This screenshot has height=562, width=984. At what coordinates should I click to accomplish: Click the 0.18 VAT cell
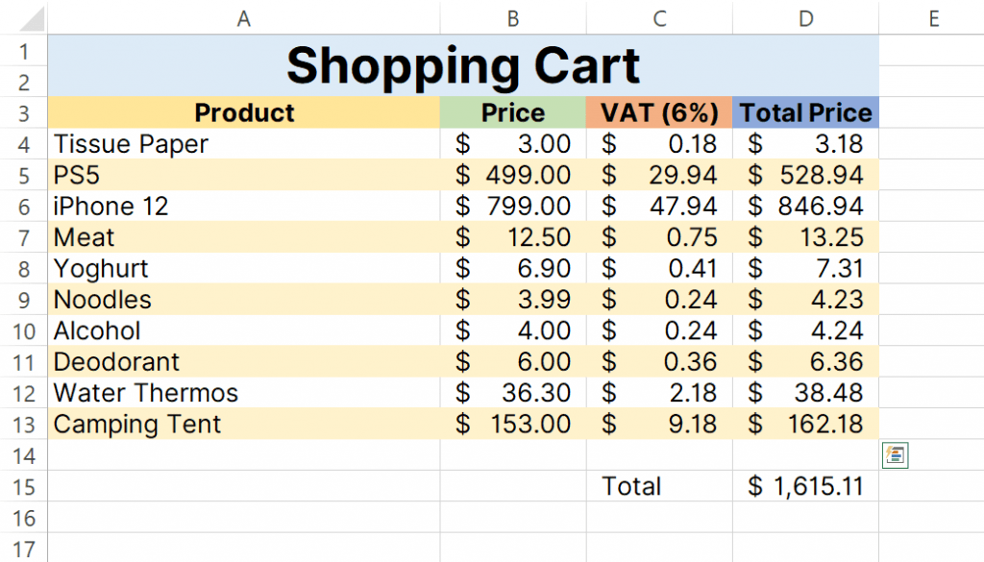click(x=659, y=144)
